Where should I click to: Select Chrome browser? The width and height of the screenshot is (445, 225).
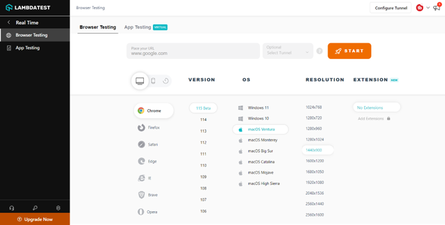click(153, 111)
